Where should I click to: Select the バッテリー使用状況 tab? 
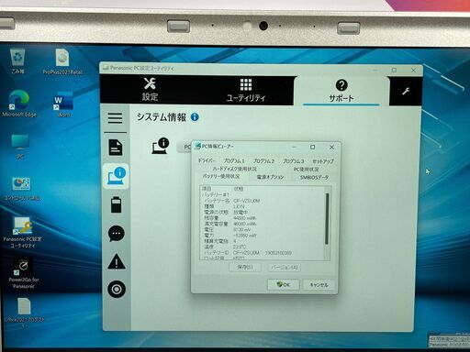pyautogui.click(x=221, y=177)
